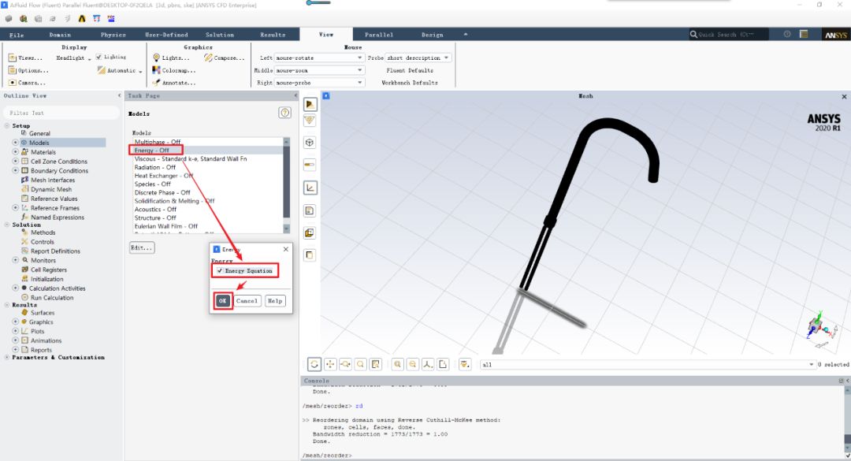Expand the Boundary Conditions tree node
Image resolution: width=851 pixels, height=461 pixels.
click(x=15, y=170)
